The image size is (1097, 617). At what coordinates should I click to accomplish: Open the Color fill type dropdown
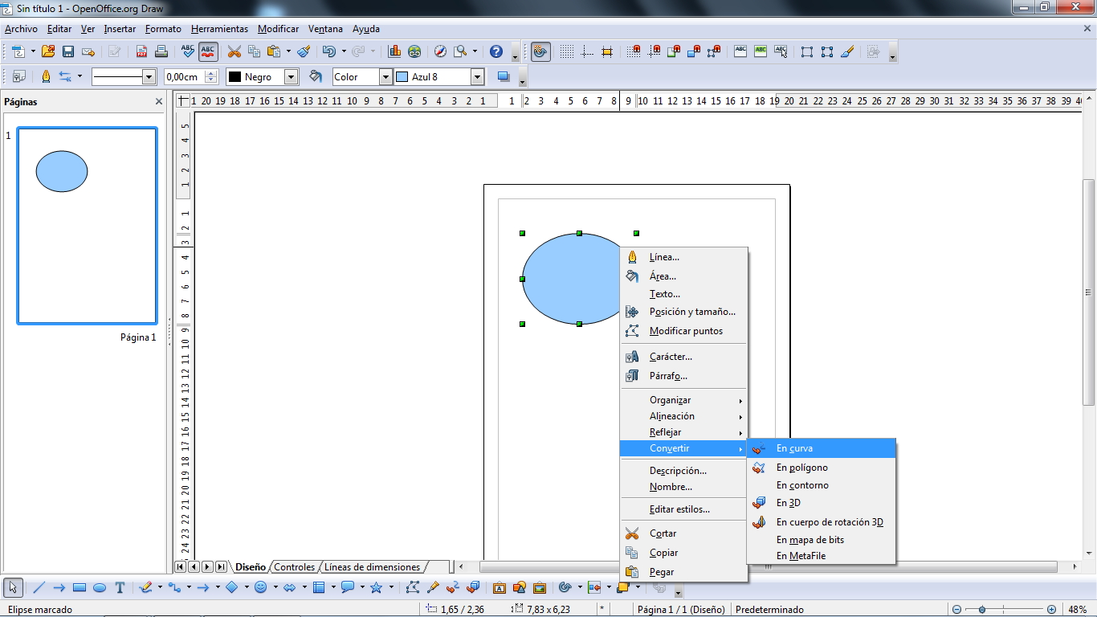point(385,77)
